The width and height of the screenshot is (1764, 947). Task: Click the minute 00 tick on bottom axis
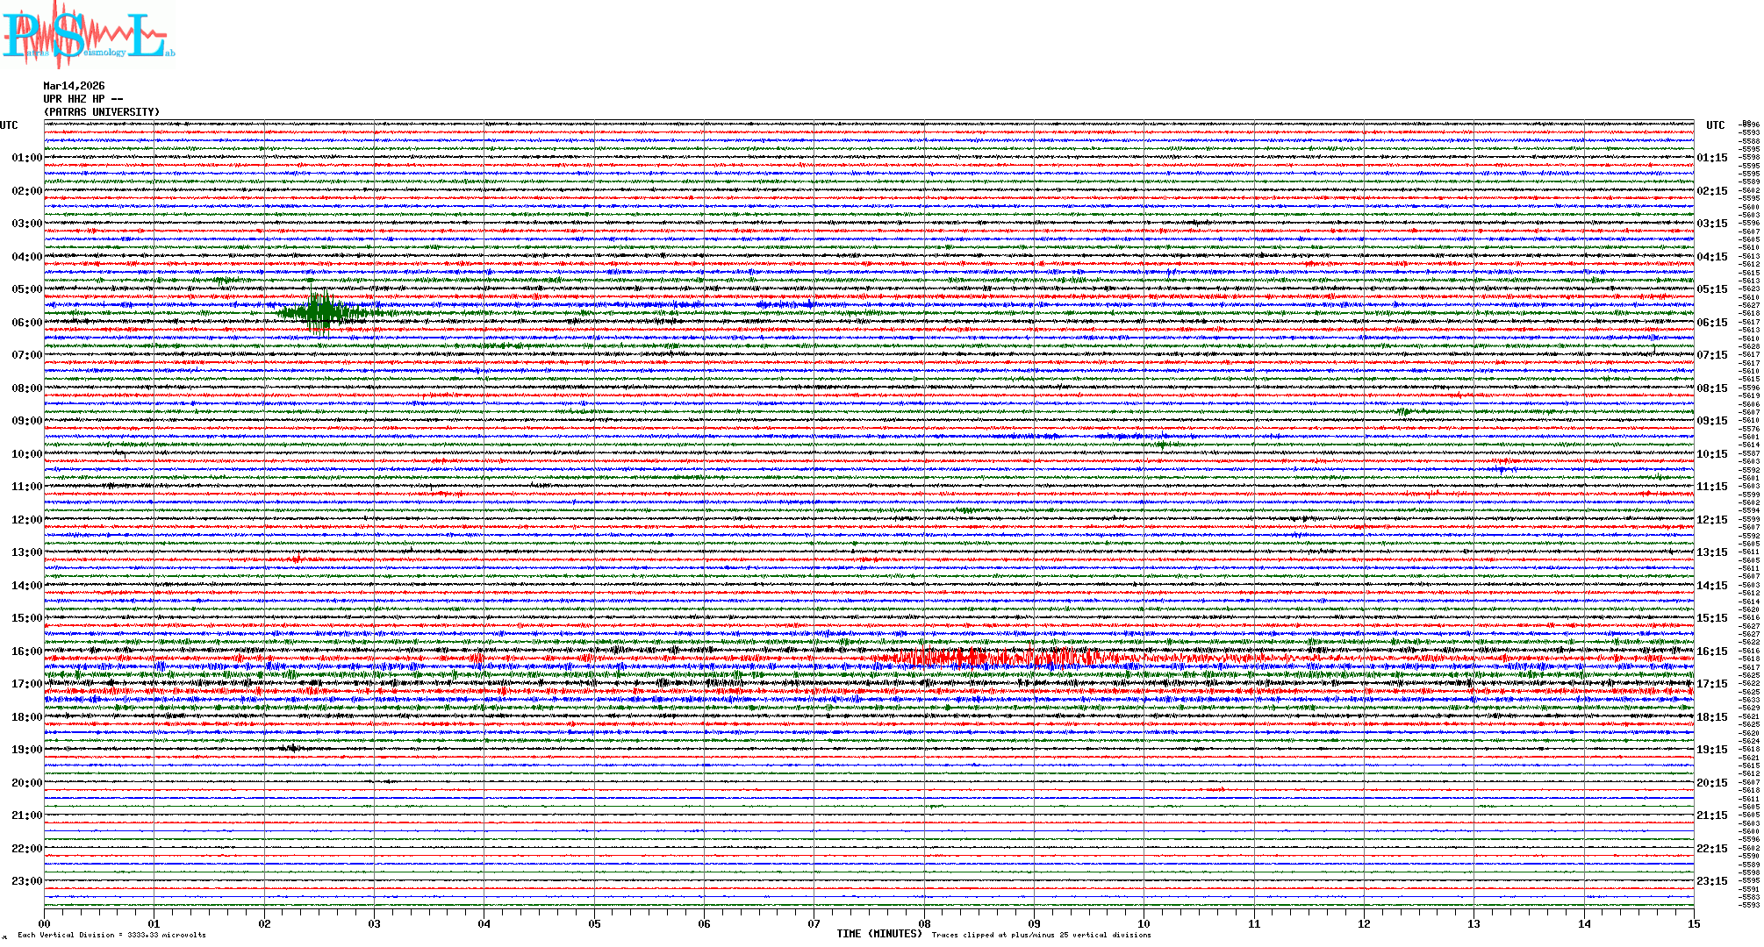coord(45,923)
